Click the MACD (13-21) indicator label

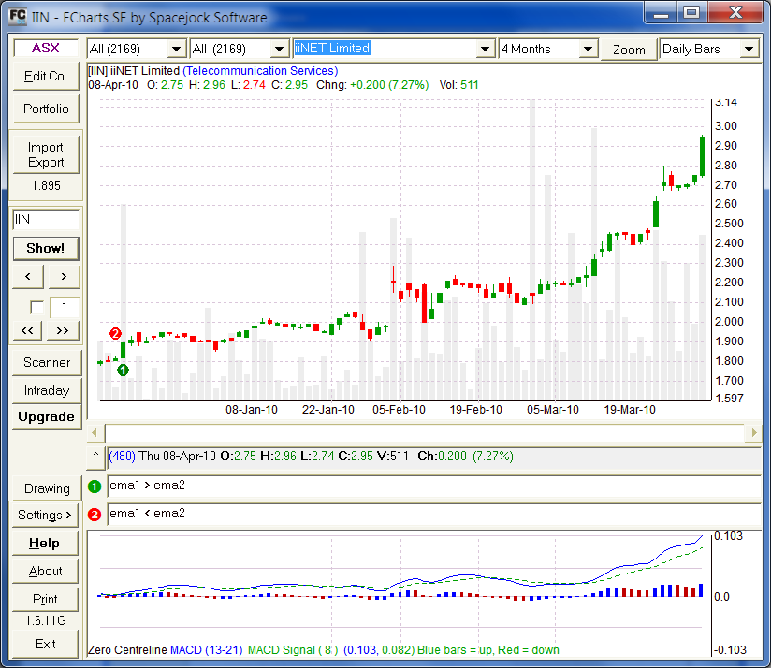click(206, 650)
